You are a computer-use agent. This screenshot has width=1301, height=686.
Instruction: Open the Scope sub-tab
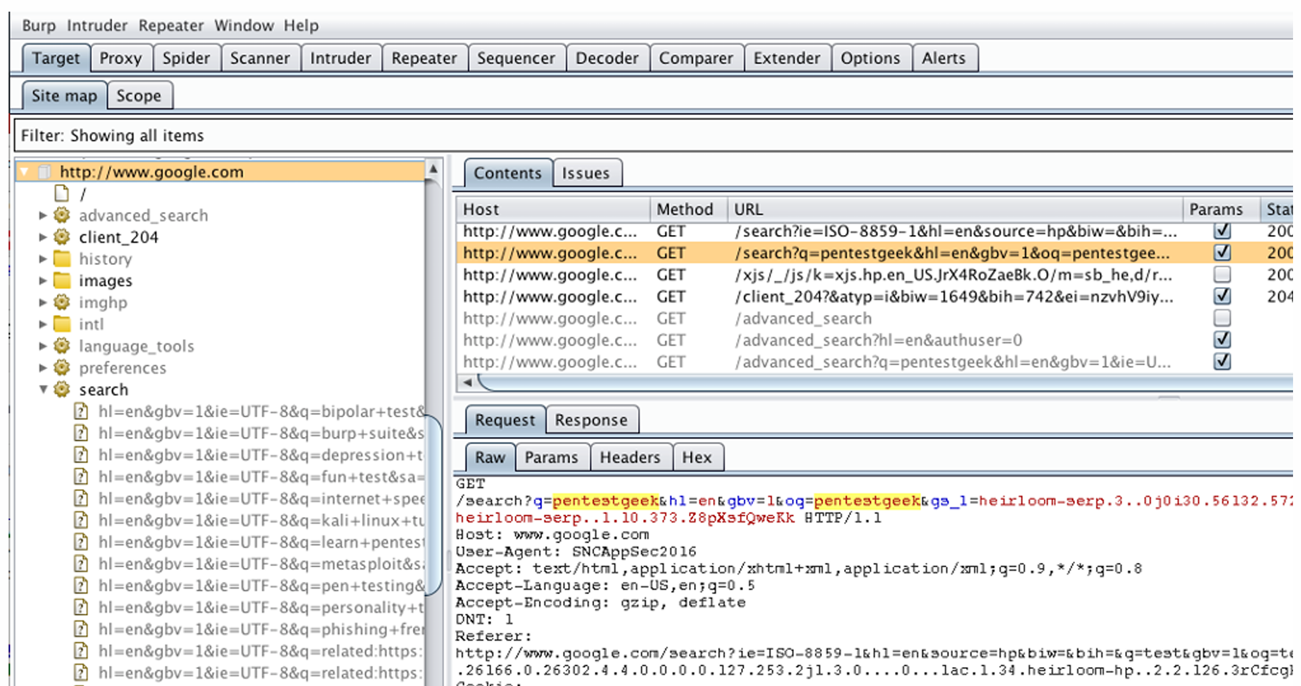pyautogui.click(x=139, y=96)
